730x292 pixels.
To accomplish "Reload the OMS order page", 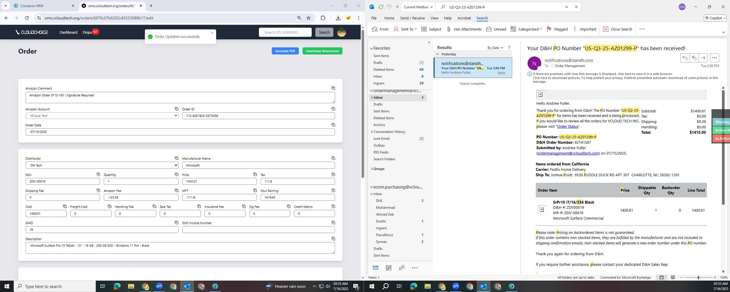I will pyautogui.click(x=27, y=18).
